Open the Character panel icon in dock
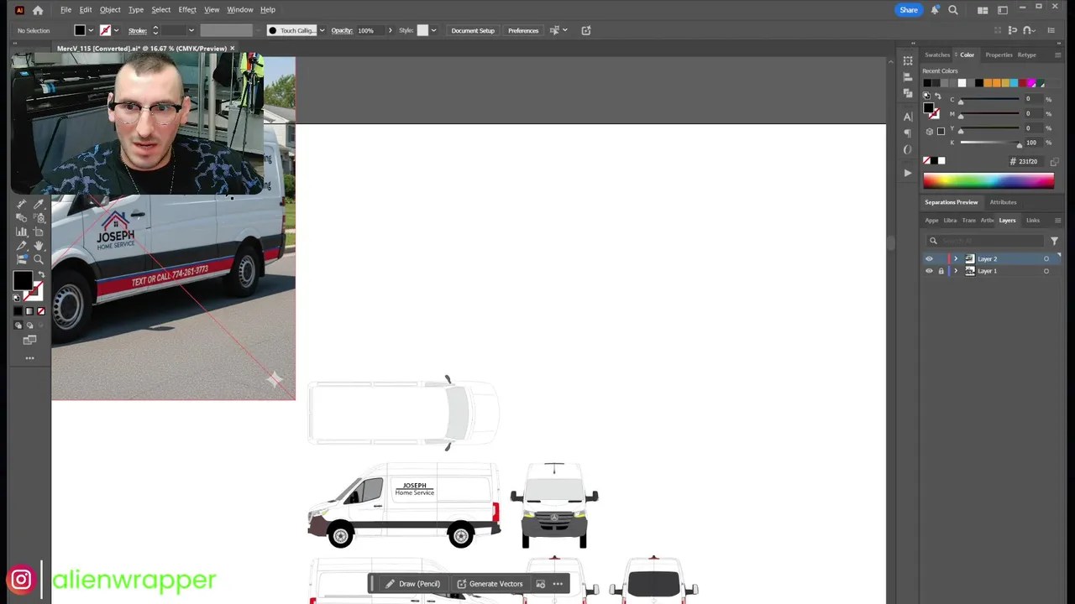1075x604 pixels. click(908, 117)
